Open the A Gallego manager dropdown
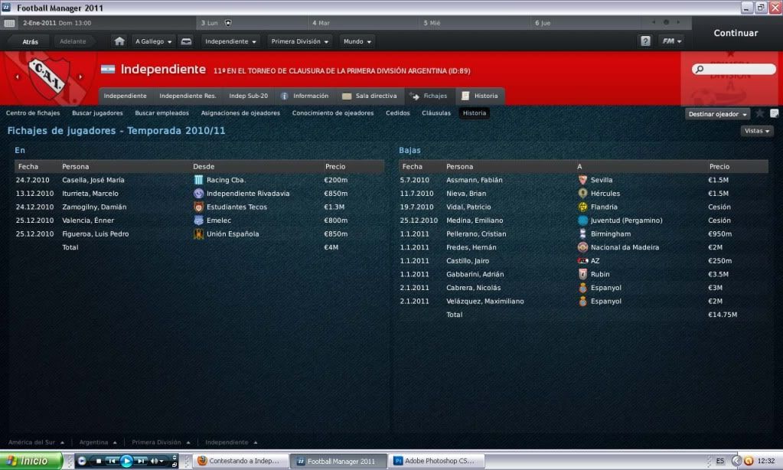 [153, 41]
